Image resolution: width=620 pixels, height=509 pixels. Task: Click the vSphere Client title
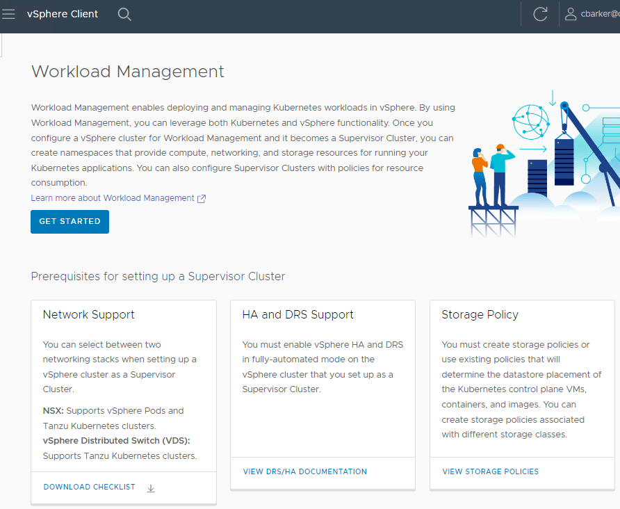pyautogui.click(x=63, y=14)
